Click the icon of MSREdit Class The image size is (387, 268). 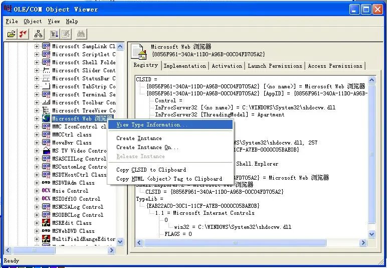click(x=46, y=223)
